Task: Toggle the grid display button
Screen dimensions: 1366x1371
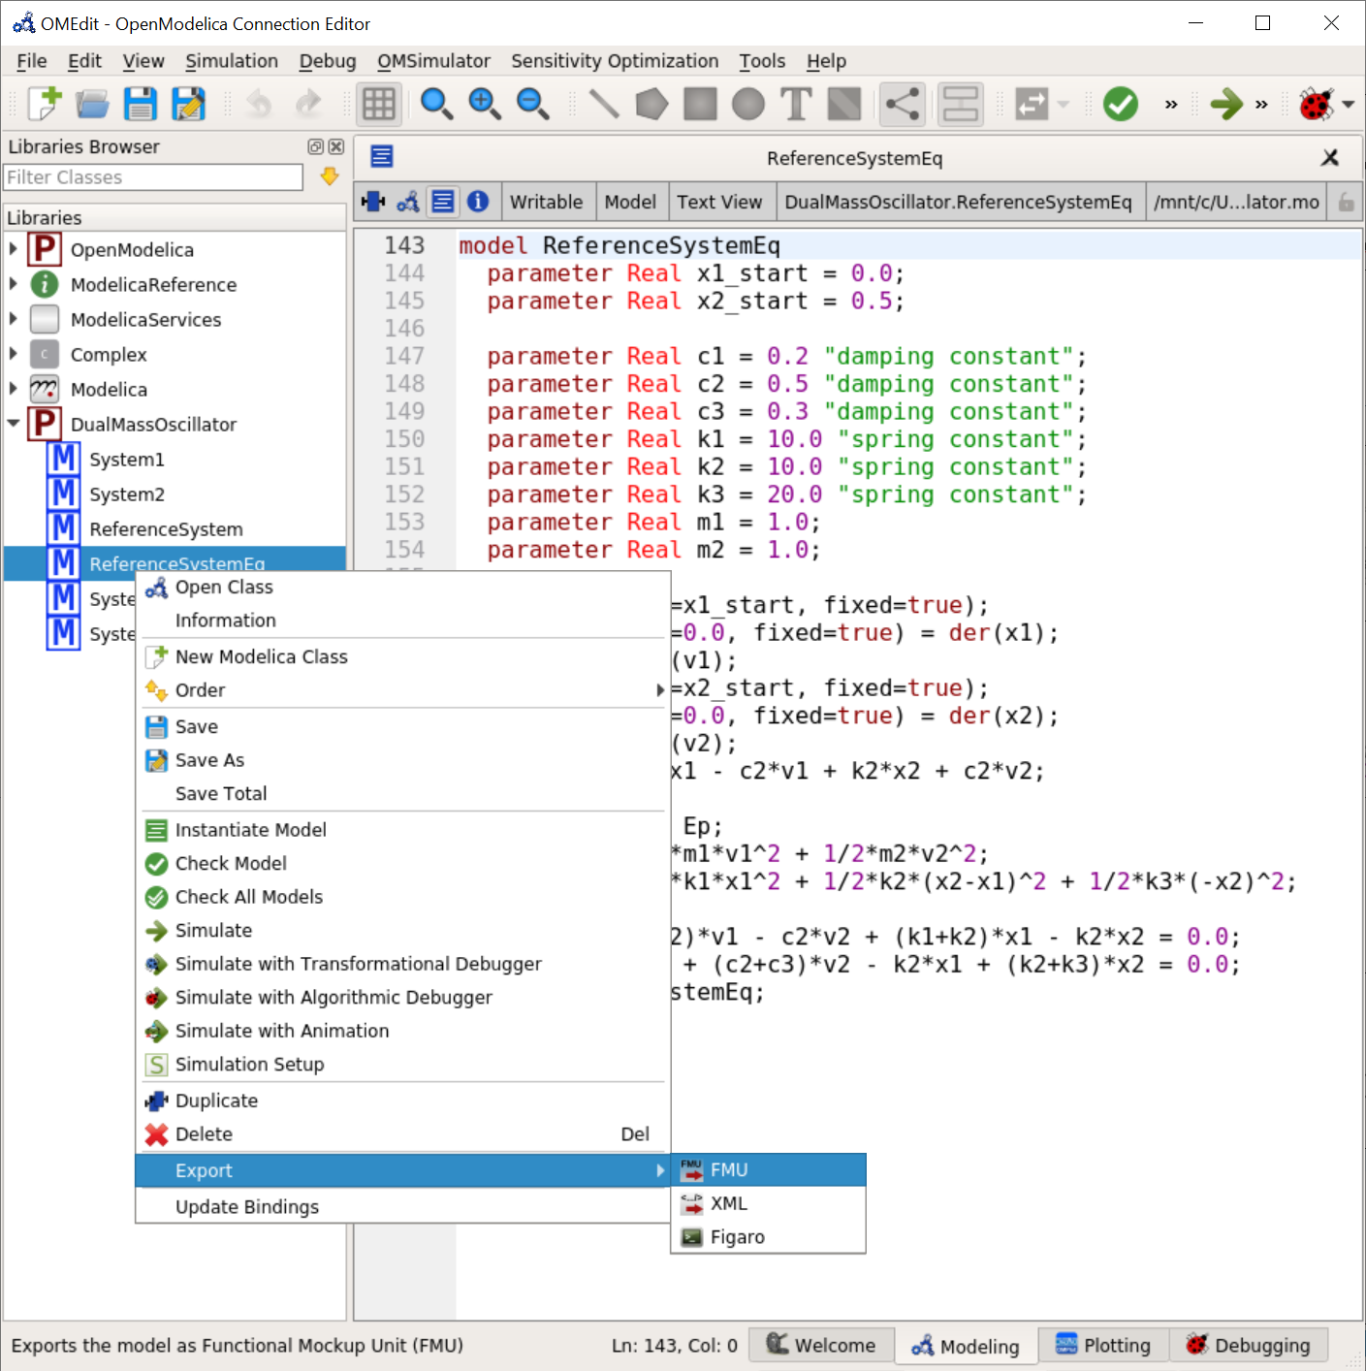Action: [x=378, y=104]
